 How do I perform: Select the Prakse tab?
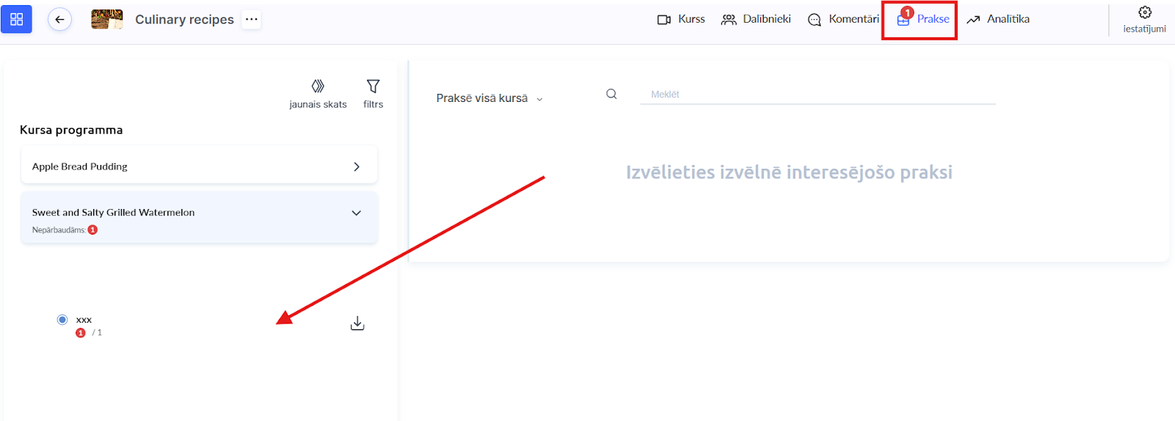click(x=923, y=19)
